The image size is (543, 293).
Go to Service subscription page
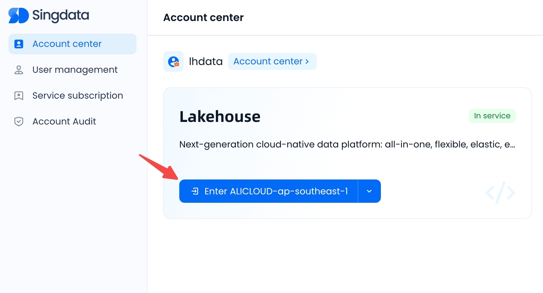click(x=78, y=96)
